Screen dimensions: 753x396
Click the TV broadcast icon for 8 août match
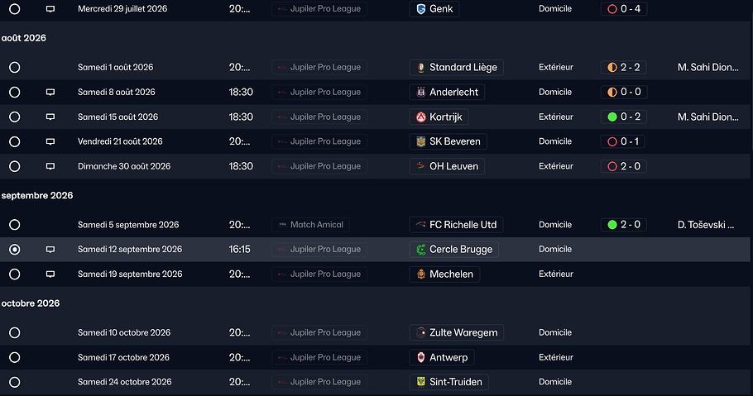(x=50, y=92)
